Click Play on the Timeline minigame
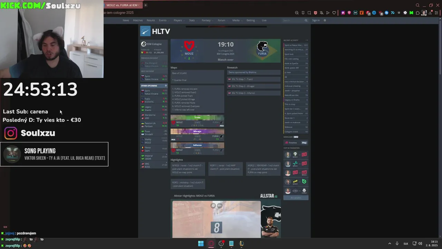Image resolution: width=442 pixels, height=249 pixels. pos(304,142)
